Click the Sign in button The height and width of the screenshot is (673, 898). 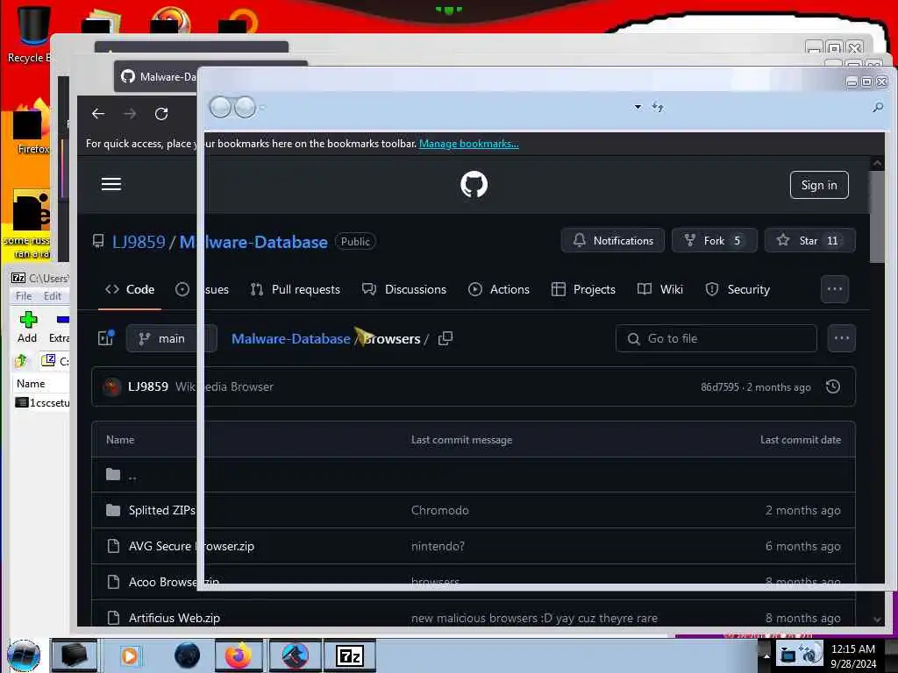tap(819, 185)
